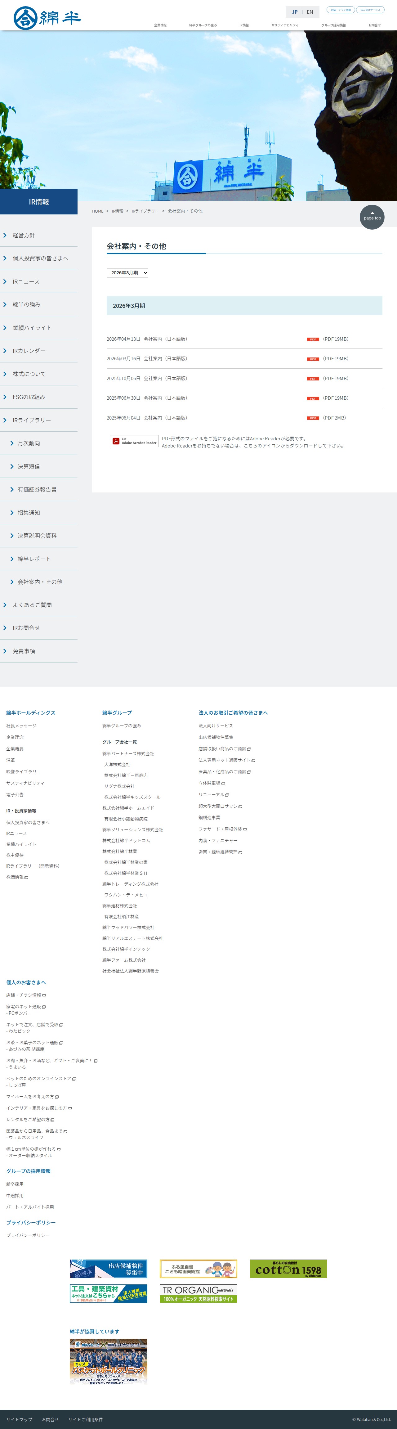Image resolution: width=397 pixels, height=1429 pixels.
Task: Expand ESGの取組み in sidebar
Action: tap(39, 397)
